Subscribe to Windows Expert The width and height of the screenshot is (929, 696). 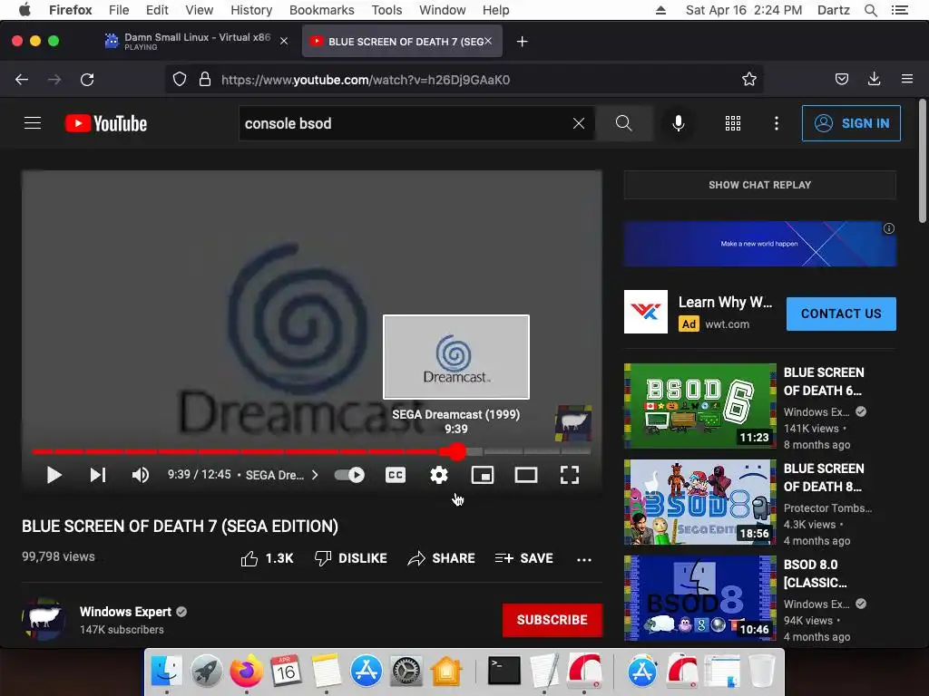pos(553,620)
